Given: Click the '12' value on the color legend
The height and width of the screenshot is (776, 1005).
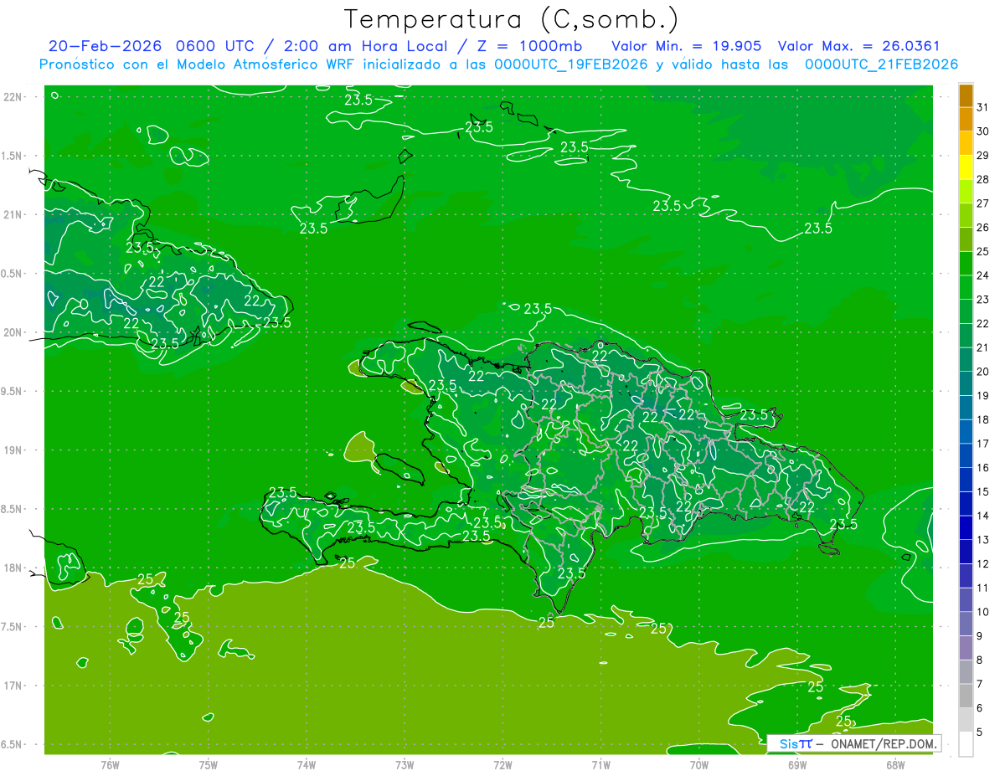Looking at the screenshot, I should click(982, 563).
